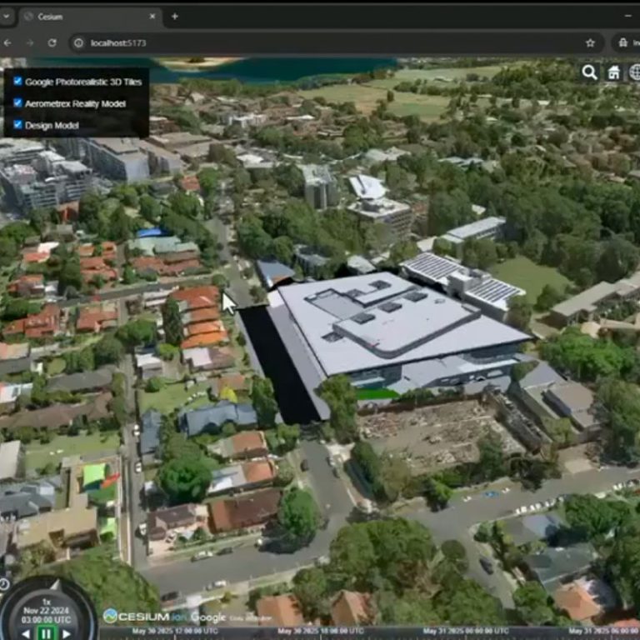Switch to the Cesium tab

[x=83, y=16]
